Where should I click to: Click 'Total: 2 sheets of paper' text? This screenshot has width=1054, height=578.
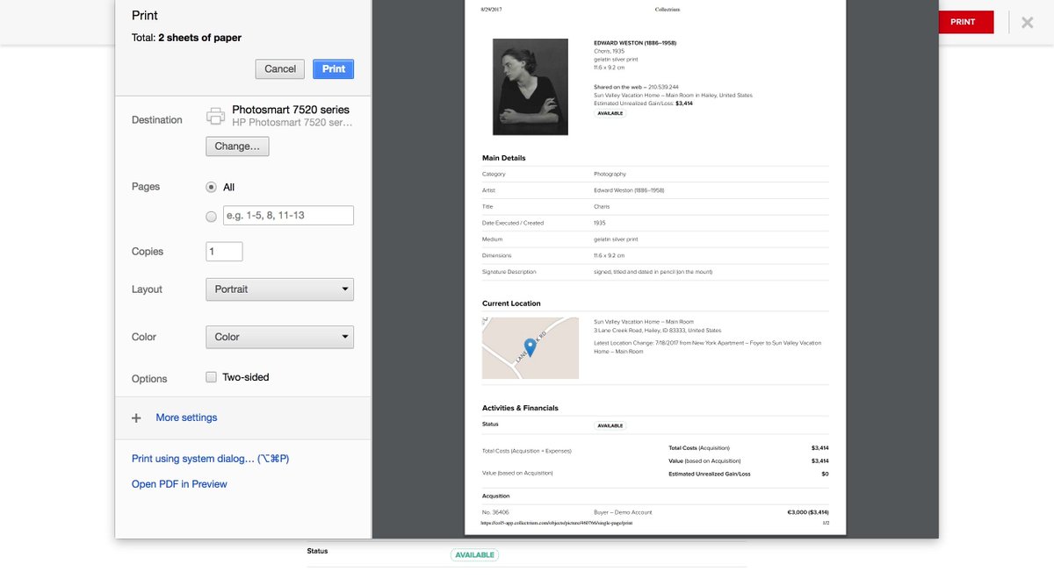pyautogui.click(x=186, y=38)
